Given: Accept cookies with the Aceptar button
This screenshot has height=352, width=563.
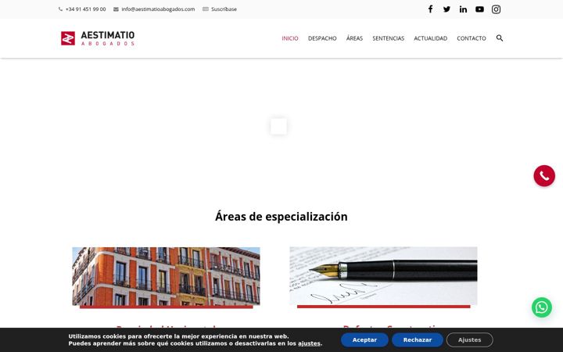Looking at the screenshot, I should tap(364, 339).
